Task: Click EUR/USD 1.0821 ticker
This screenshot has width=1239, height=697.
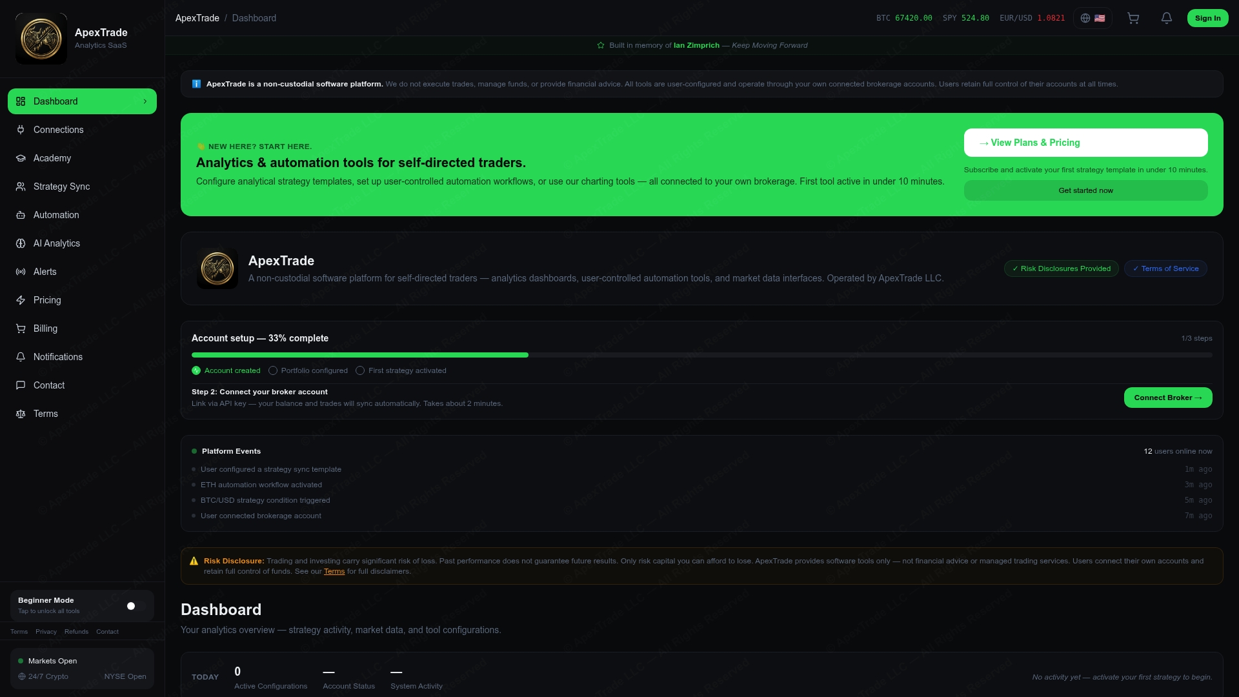Action: (1032, 18)
